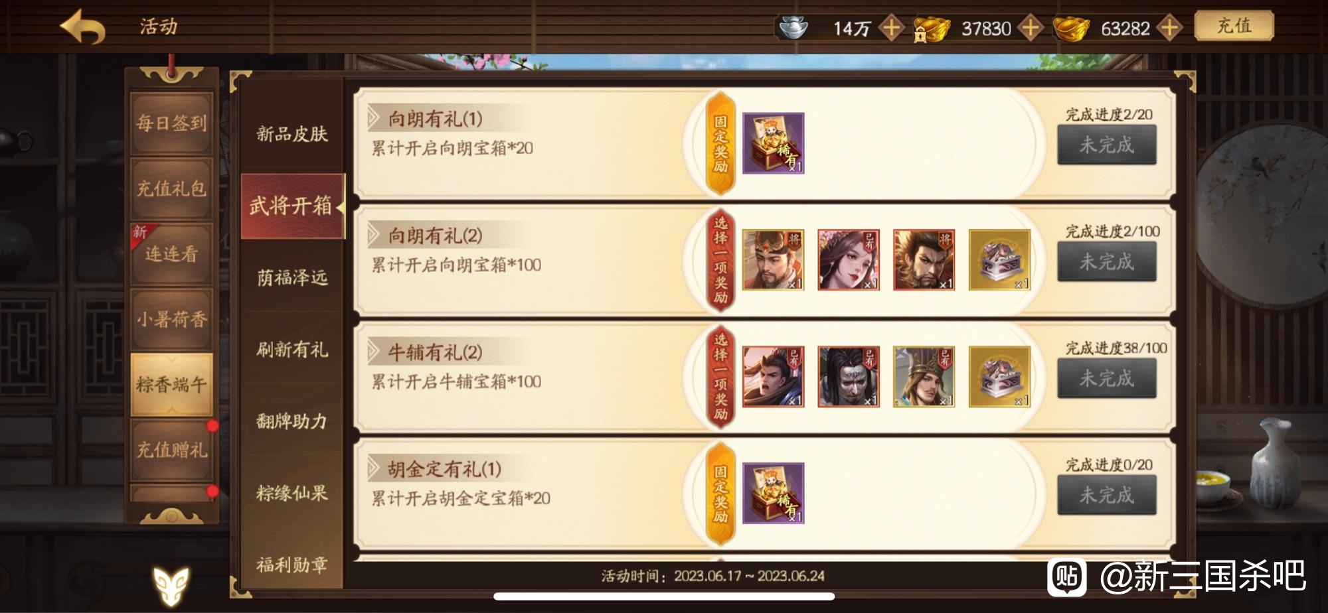The image size is (1328, 613).
Task: Click 未完成 button for 牛辅有礼(2)
Action: coord(1106,378)
